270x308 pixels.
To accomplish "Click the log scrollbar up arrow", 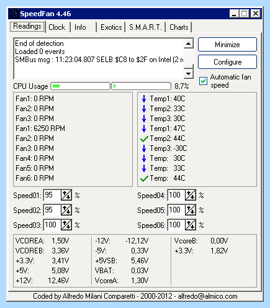I will coord(189,43).
